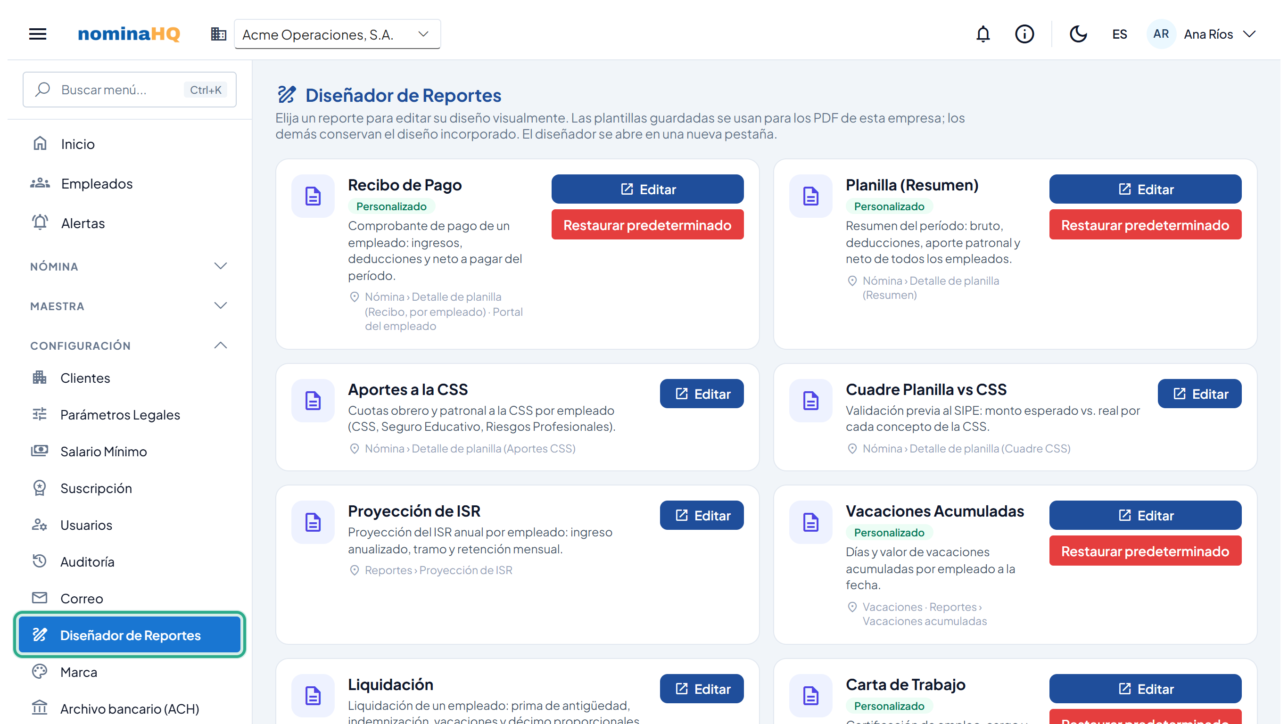Click the nominaHQ logo

(129, 34)
